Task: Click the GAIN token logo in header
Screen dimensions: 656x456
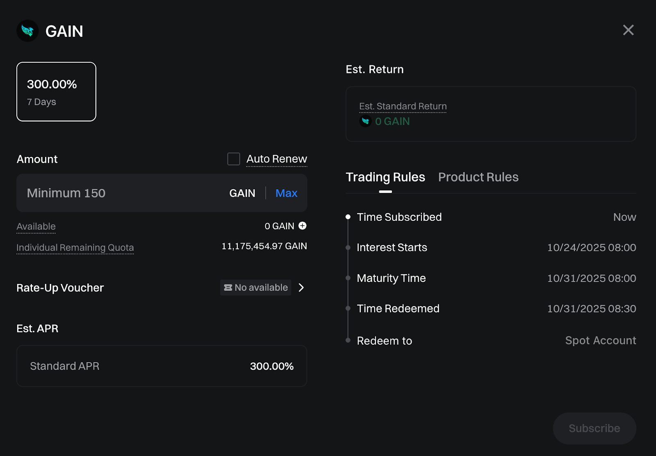Action: (27, 31)
